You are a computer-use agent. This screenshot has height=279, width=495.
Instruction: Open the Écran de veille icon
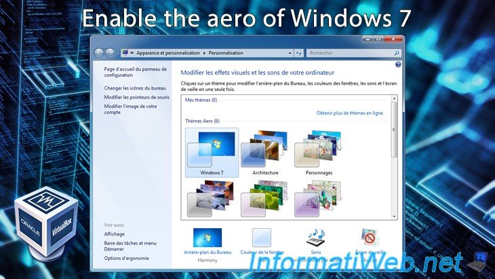(370, 238)
